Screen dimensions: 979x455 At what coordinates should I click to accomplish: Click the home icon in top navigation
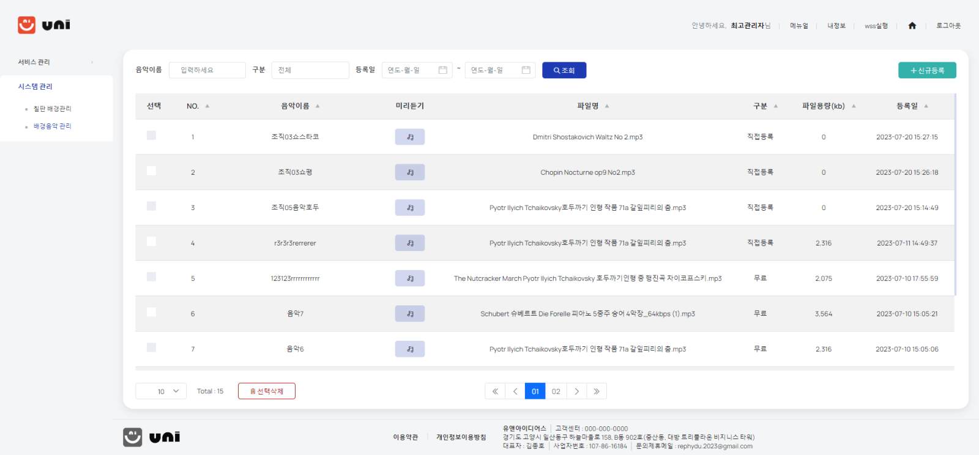[x=912, y=26]
